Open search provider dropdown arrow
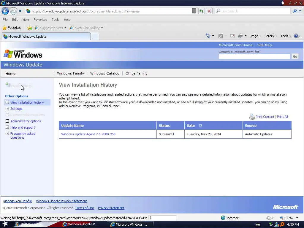 click(300, 11)
